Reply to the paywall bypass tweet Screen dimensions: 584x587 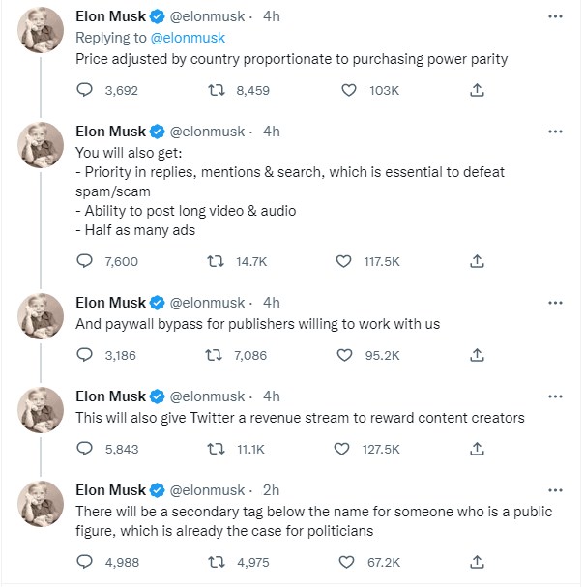pos(84,355)
